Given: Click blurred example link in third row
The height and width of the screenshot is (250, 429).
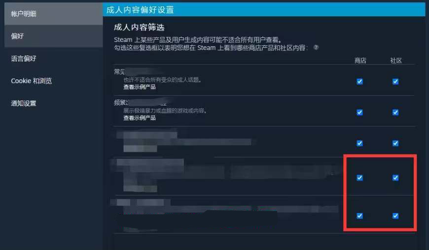Looking at the screenshot, I should pyautogui.click(x=140, y=148).
